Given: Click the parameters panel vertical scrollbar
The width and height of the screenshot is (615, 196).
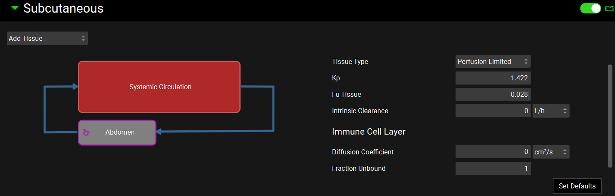Looking at the screenshot, I should pyautogui.click(x=610, y=116).
